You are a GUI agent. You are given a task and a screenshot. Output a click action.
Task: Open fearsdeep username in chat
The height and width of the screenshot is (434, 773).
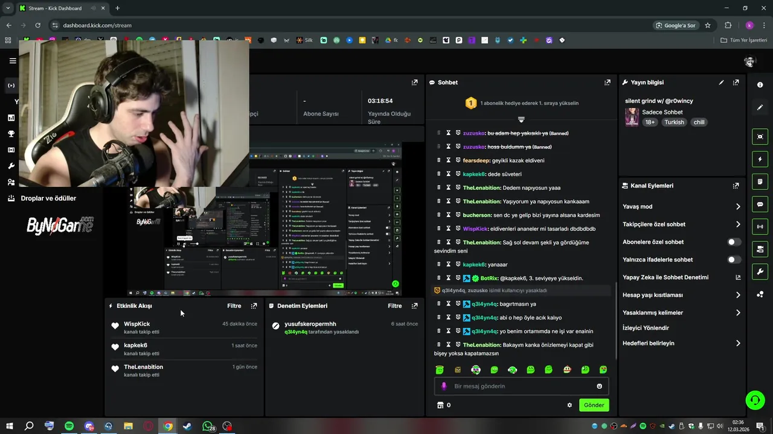pos(476,160)
